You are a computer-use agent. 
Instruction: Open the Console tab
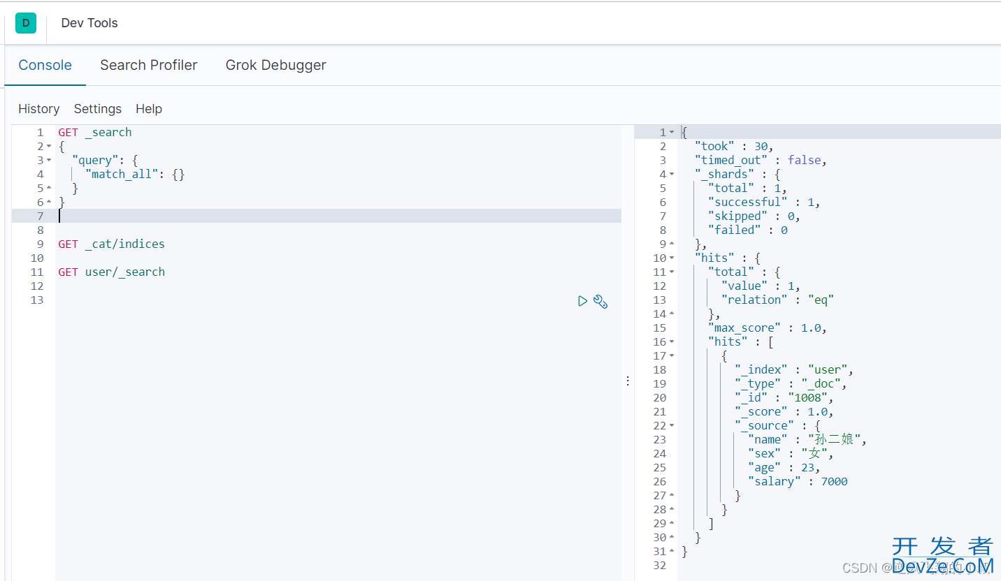coord(45,65)
